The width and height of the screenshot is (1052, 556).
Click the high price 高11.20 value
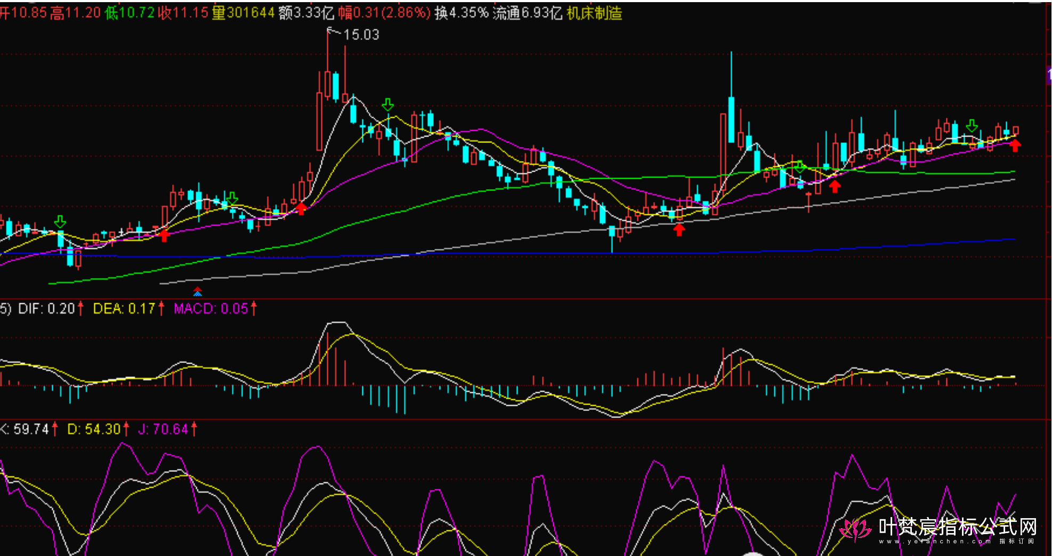[76, 13]
